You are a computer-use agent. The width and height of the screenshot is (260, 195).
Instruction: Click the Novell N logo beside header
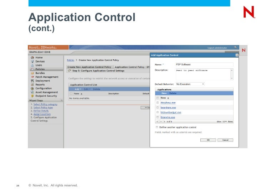click(244, 50)
